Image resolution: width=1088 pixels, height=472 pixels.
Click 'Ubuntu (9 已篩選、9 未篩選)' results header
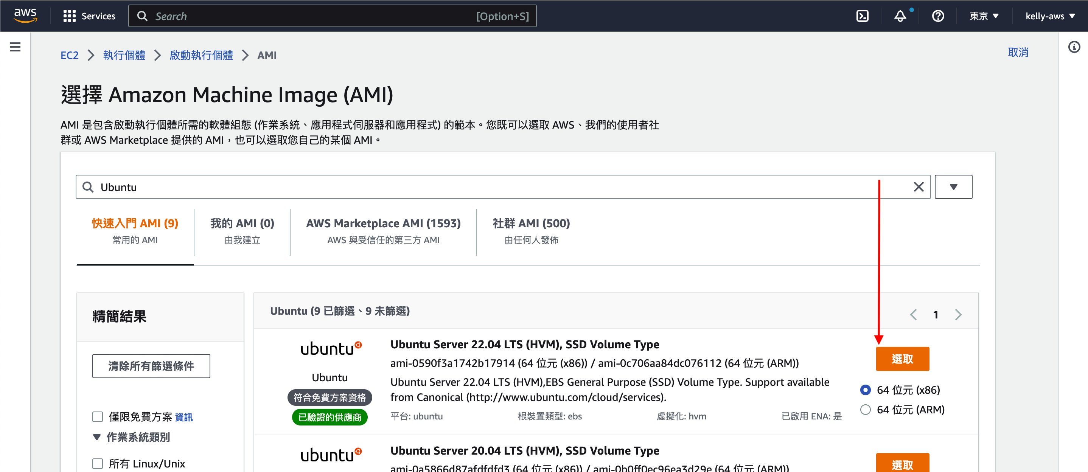[340, 311]
